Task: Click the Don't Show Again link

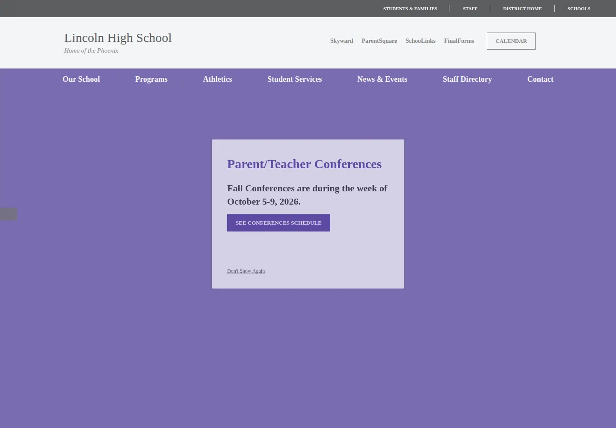Action: click(246, 271)
